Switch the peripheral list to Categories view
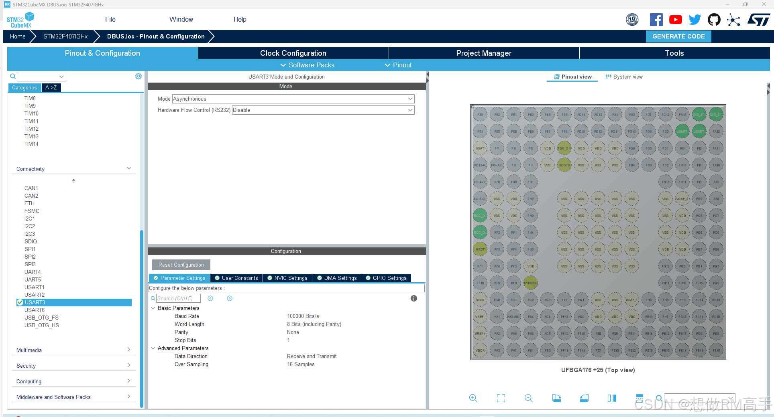774x417 pixels. tap(24, 88)
